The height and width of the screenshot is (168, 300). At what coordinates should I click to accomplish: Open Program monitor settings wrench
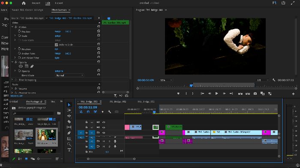274,80
